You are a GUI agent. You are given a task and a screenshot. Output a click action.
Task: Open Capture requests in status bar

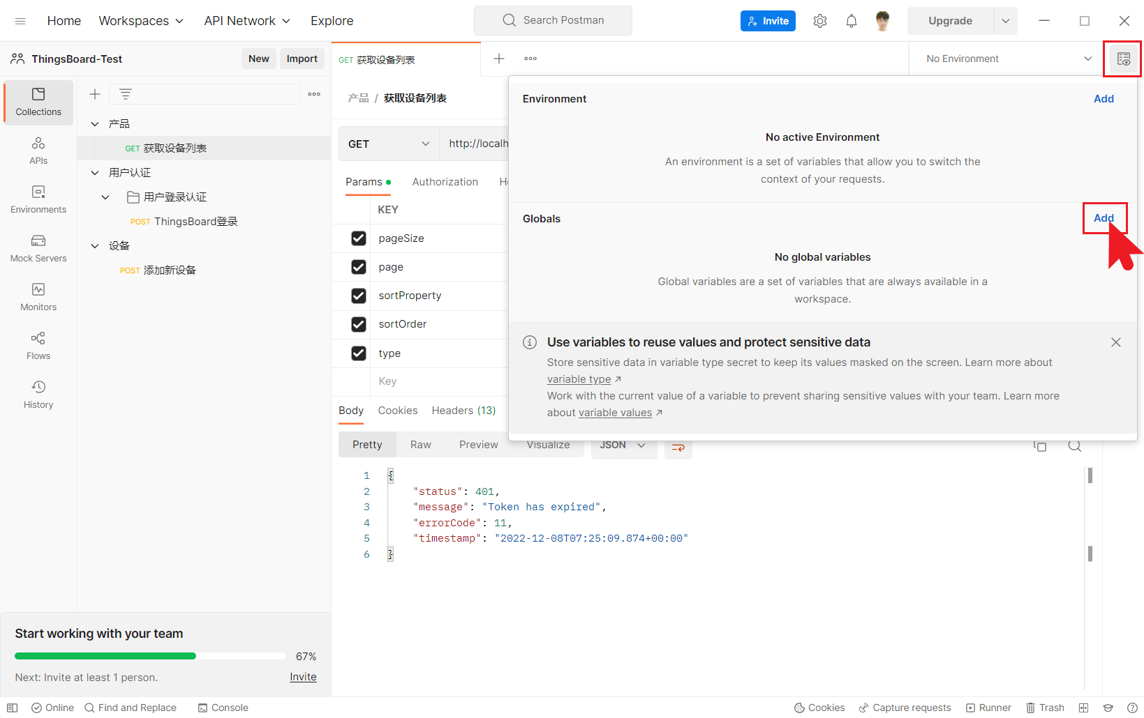coord(905,708)
